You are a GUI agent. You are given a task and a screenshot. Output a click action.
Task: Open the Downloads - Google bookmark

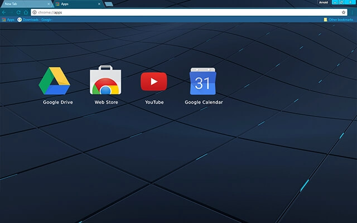(x=35, y=20)
